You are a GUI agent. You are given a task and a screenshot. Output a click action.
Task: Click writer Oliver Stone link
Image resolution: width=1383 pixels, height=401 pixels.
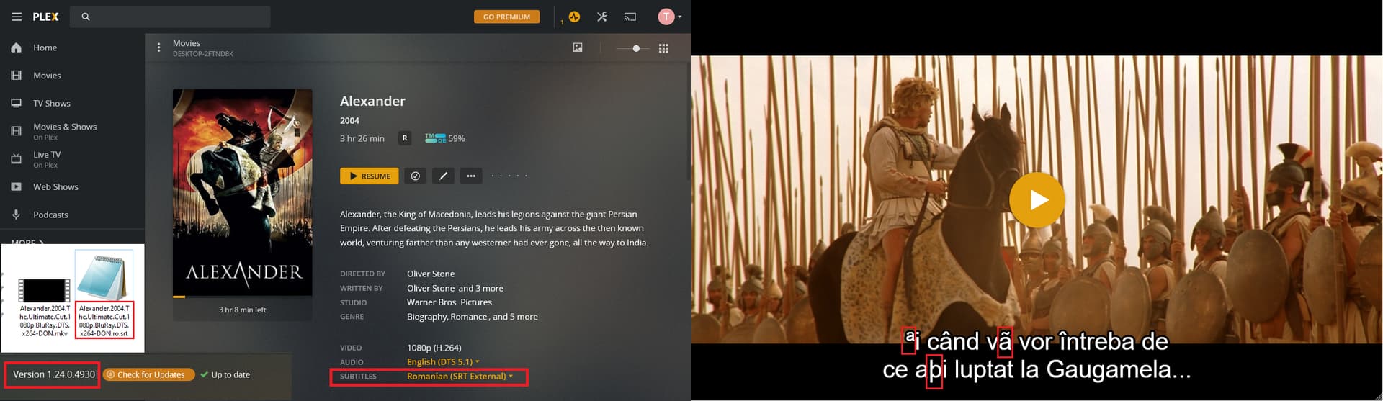point(431,289)
